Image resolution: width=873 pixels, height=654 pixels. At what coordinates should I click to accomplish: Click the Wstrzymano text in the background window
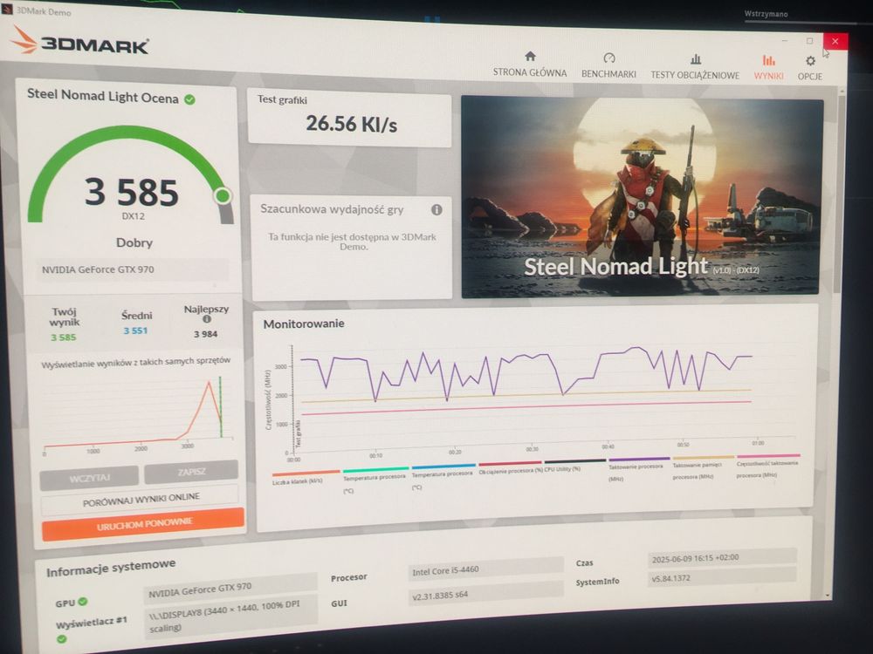(766, 14)
